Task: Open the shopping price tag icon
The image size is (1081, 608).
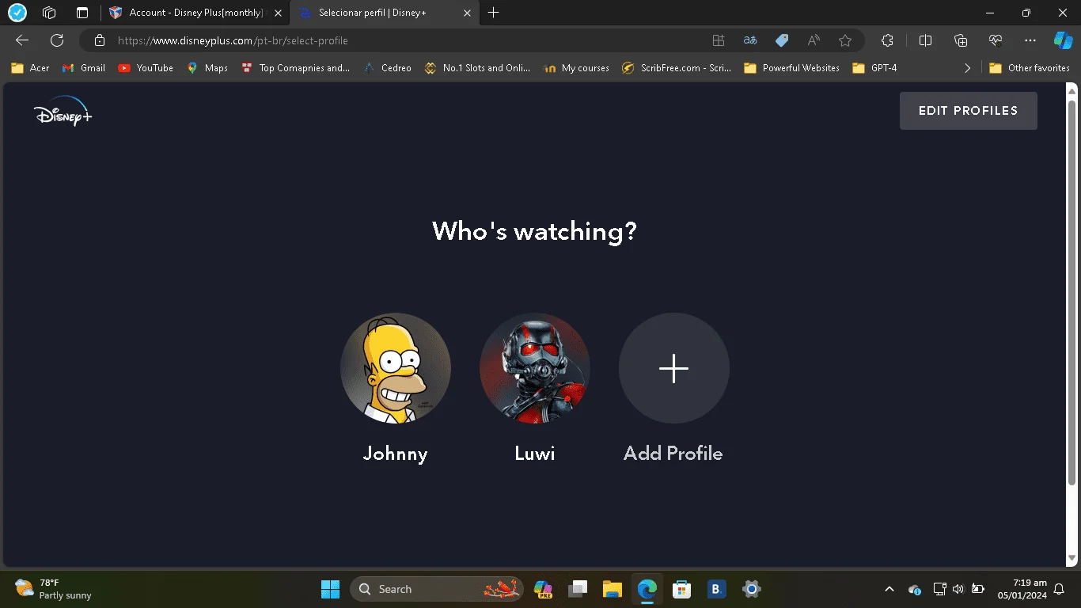Action: coord(782,40)
